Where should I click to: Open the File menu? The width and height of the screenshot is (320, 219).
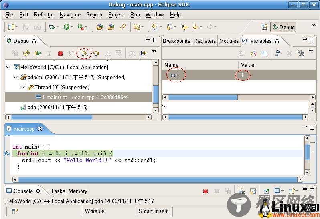pyautogui.click(x=9, y=15)
